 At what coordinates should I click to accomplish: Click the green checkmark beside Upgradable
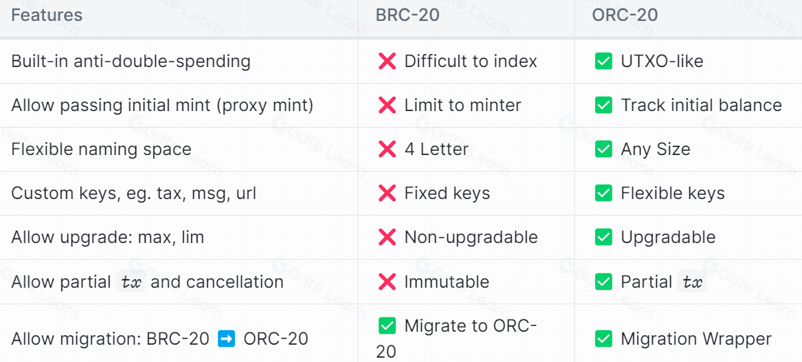coord(604,237)
